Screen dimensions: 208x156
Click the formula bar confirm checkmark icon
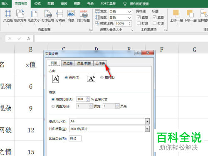[x=19, y=38]
